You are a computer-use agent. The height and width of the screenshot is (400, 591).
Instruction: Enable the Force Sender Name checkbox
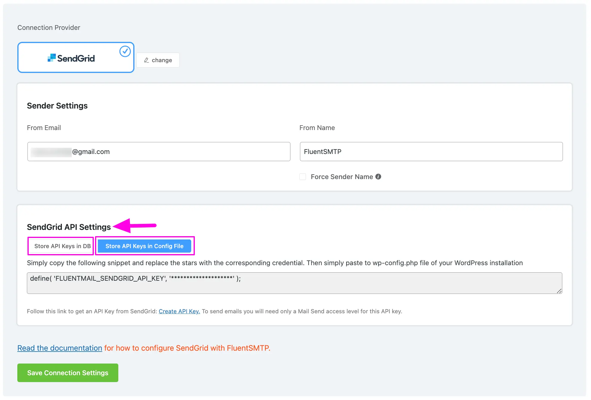[x=303, y=177]
